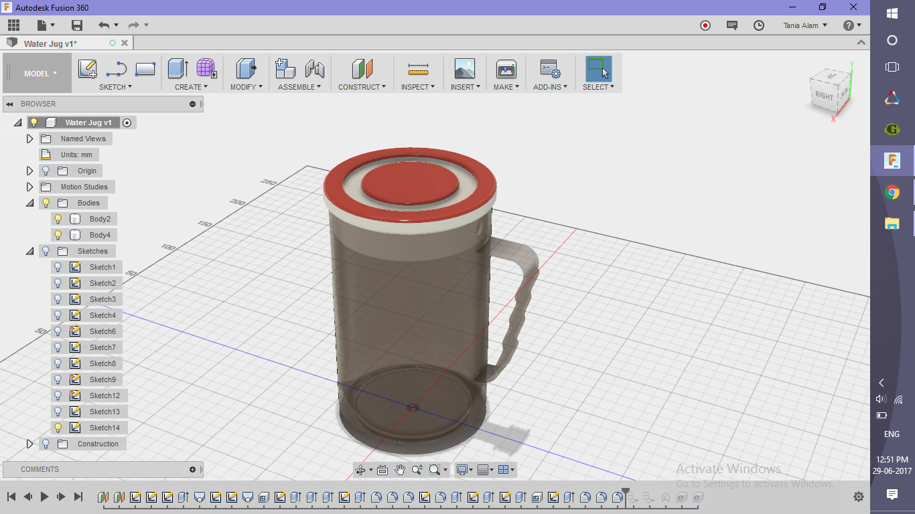
Task: Activate radio button beside Water Jug v1
Action: pos(127,122)
